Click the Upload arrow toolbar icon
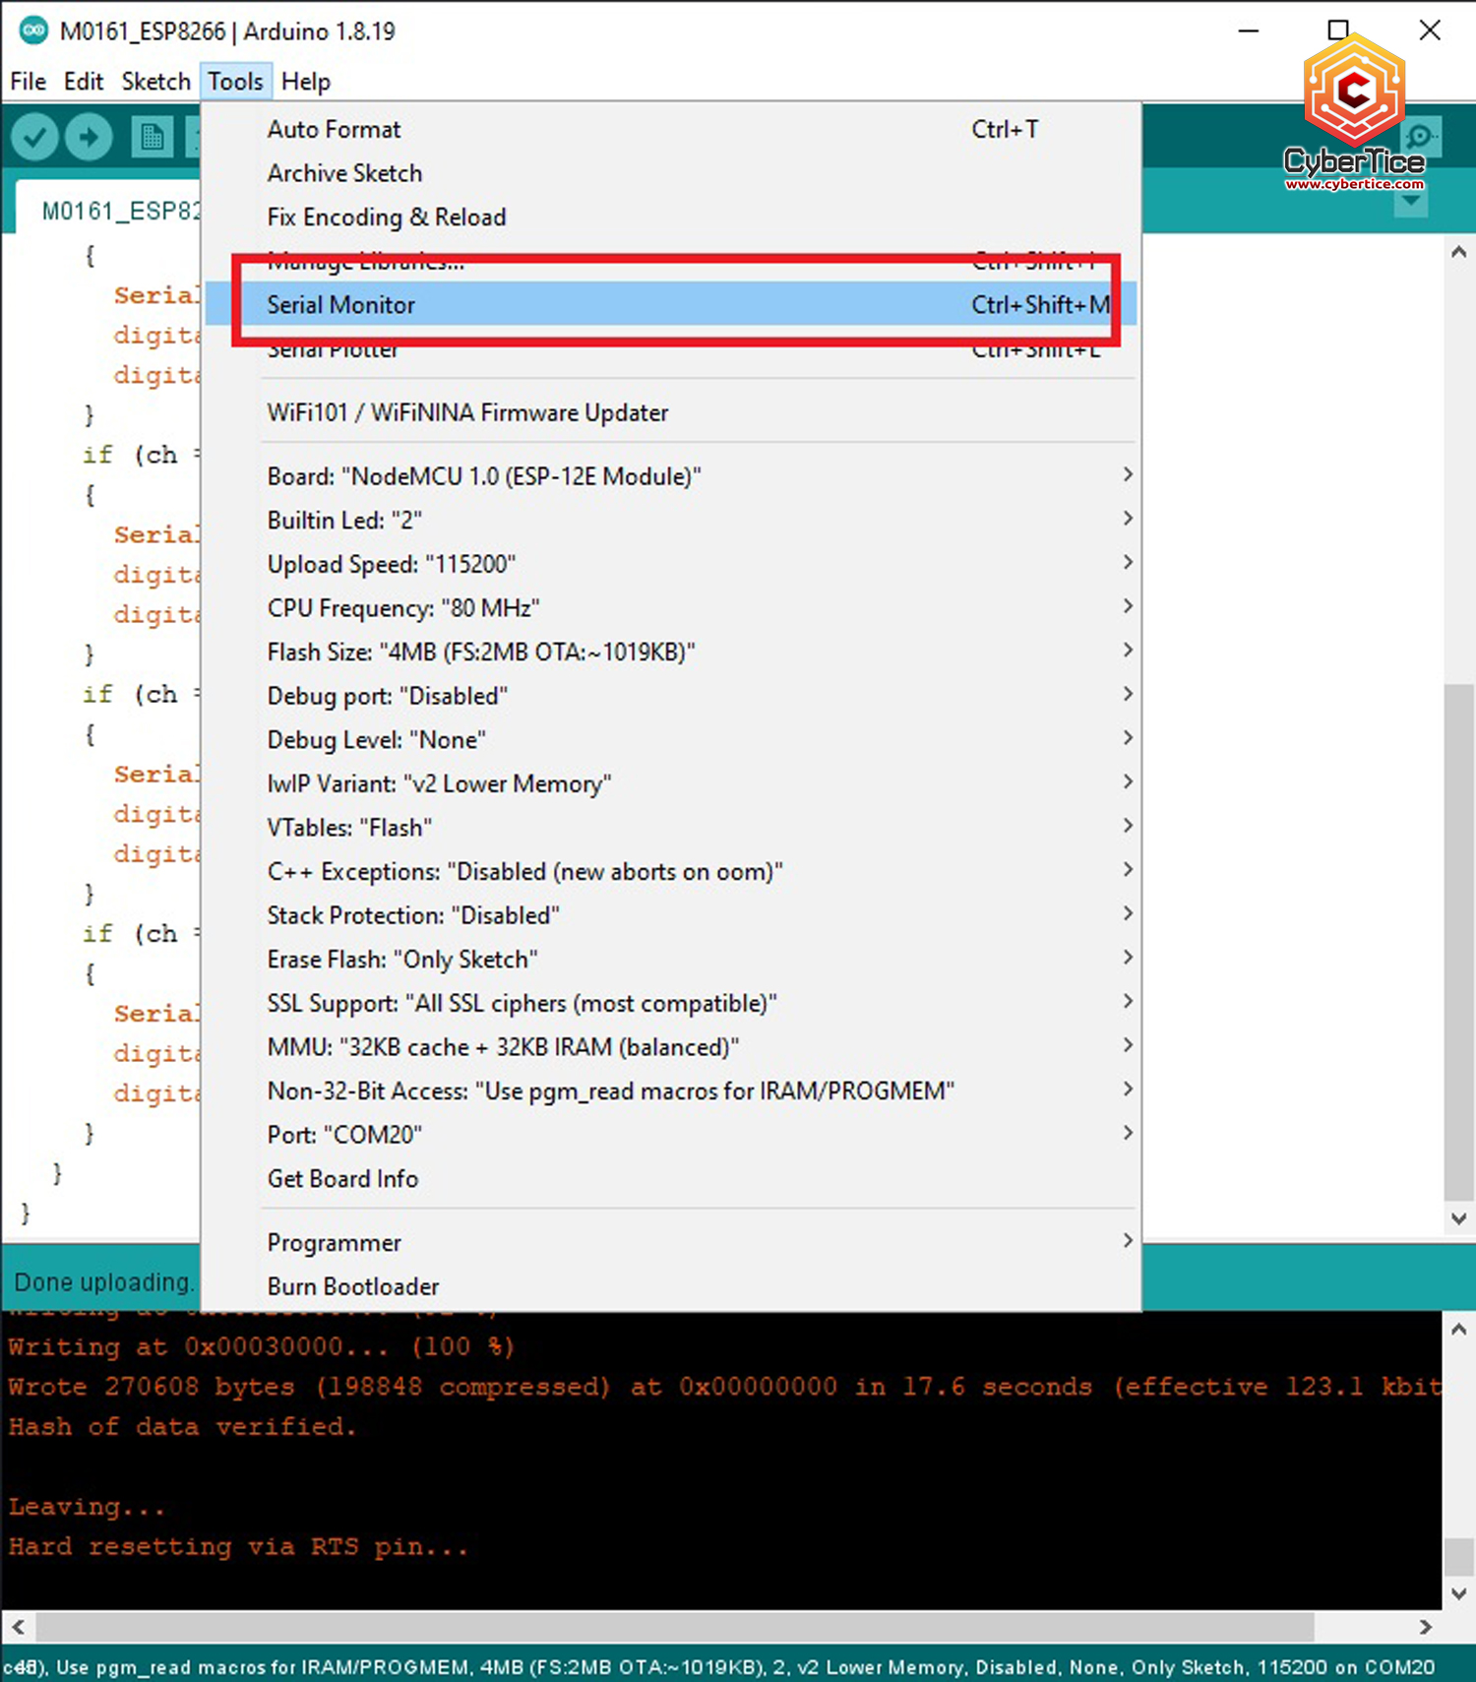 [90, 137]
